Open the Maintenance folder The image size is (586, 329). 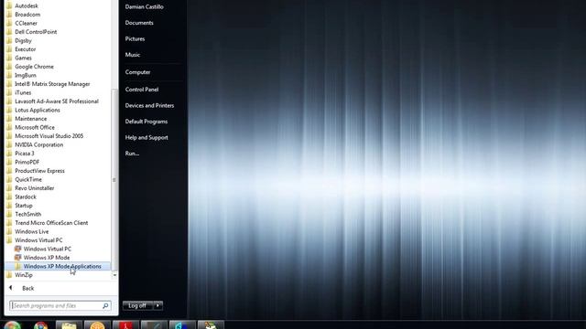(30, 119)
